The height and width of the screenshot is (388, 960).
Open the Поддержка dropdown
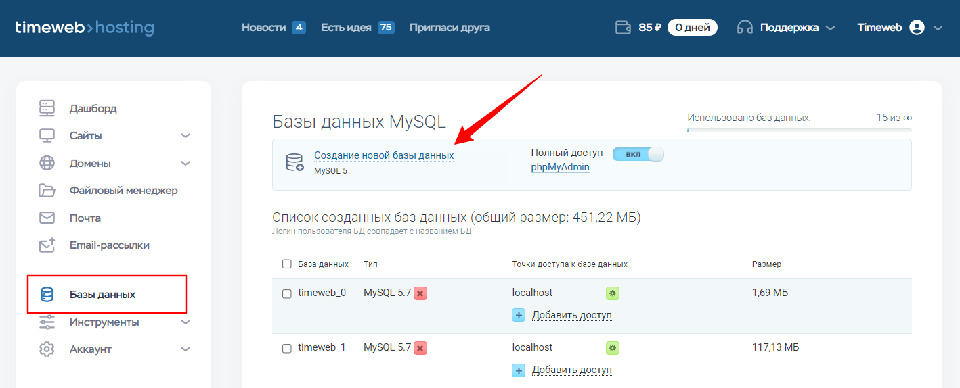tap(786, 28)
